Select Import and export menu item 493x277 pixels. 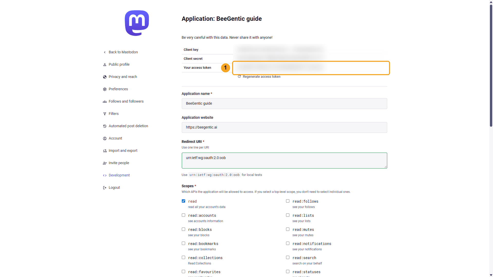tap(123, 151)
